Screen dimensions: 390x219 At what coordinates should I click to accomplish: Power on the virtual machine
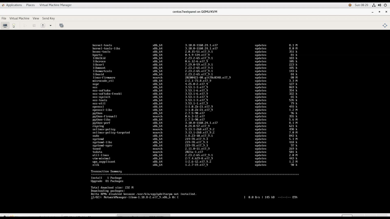click(x=25, y=26)
